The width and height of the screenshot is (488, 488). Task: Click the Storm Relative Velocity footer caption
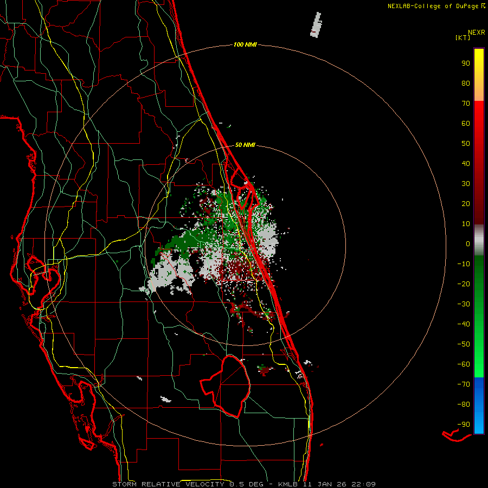[x=243, y=484]
